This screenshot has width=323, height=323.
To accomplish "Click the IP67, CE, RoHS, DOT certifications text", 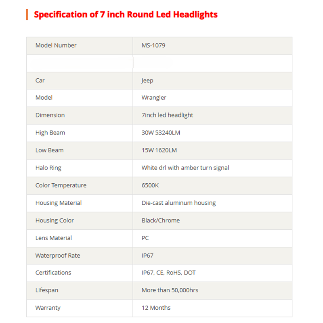I will 169,273.
